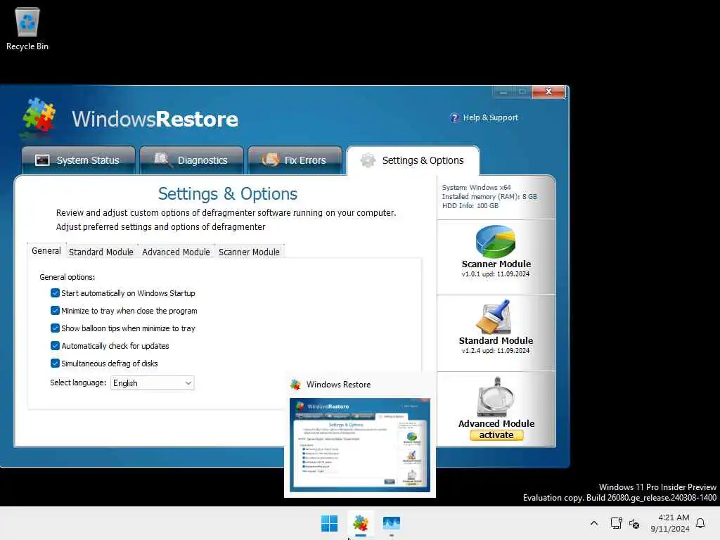The height and width of the screenshot is (540, 720).
Task: Open the Windows Start menu
Action: tap(329, 523)
